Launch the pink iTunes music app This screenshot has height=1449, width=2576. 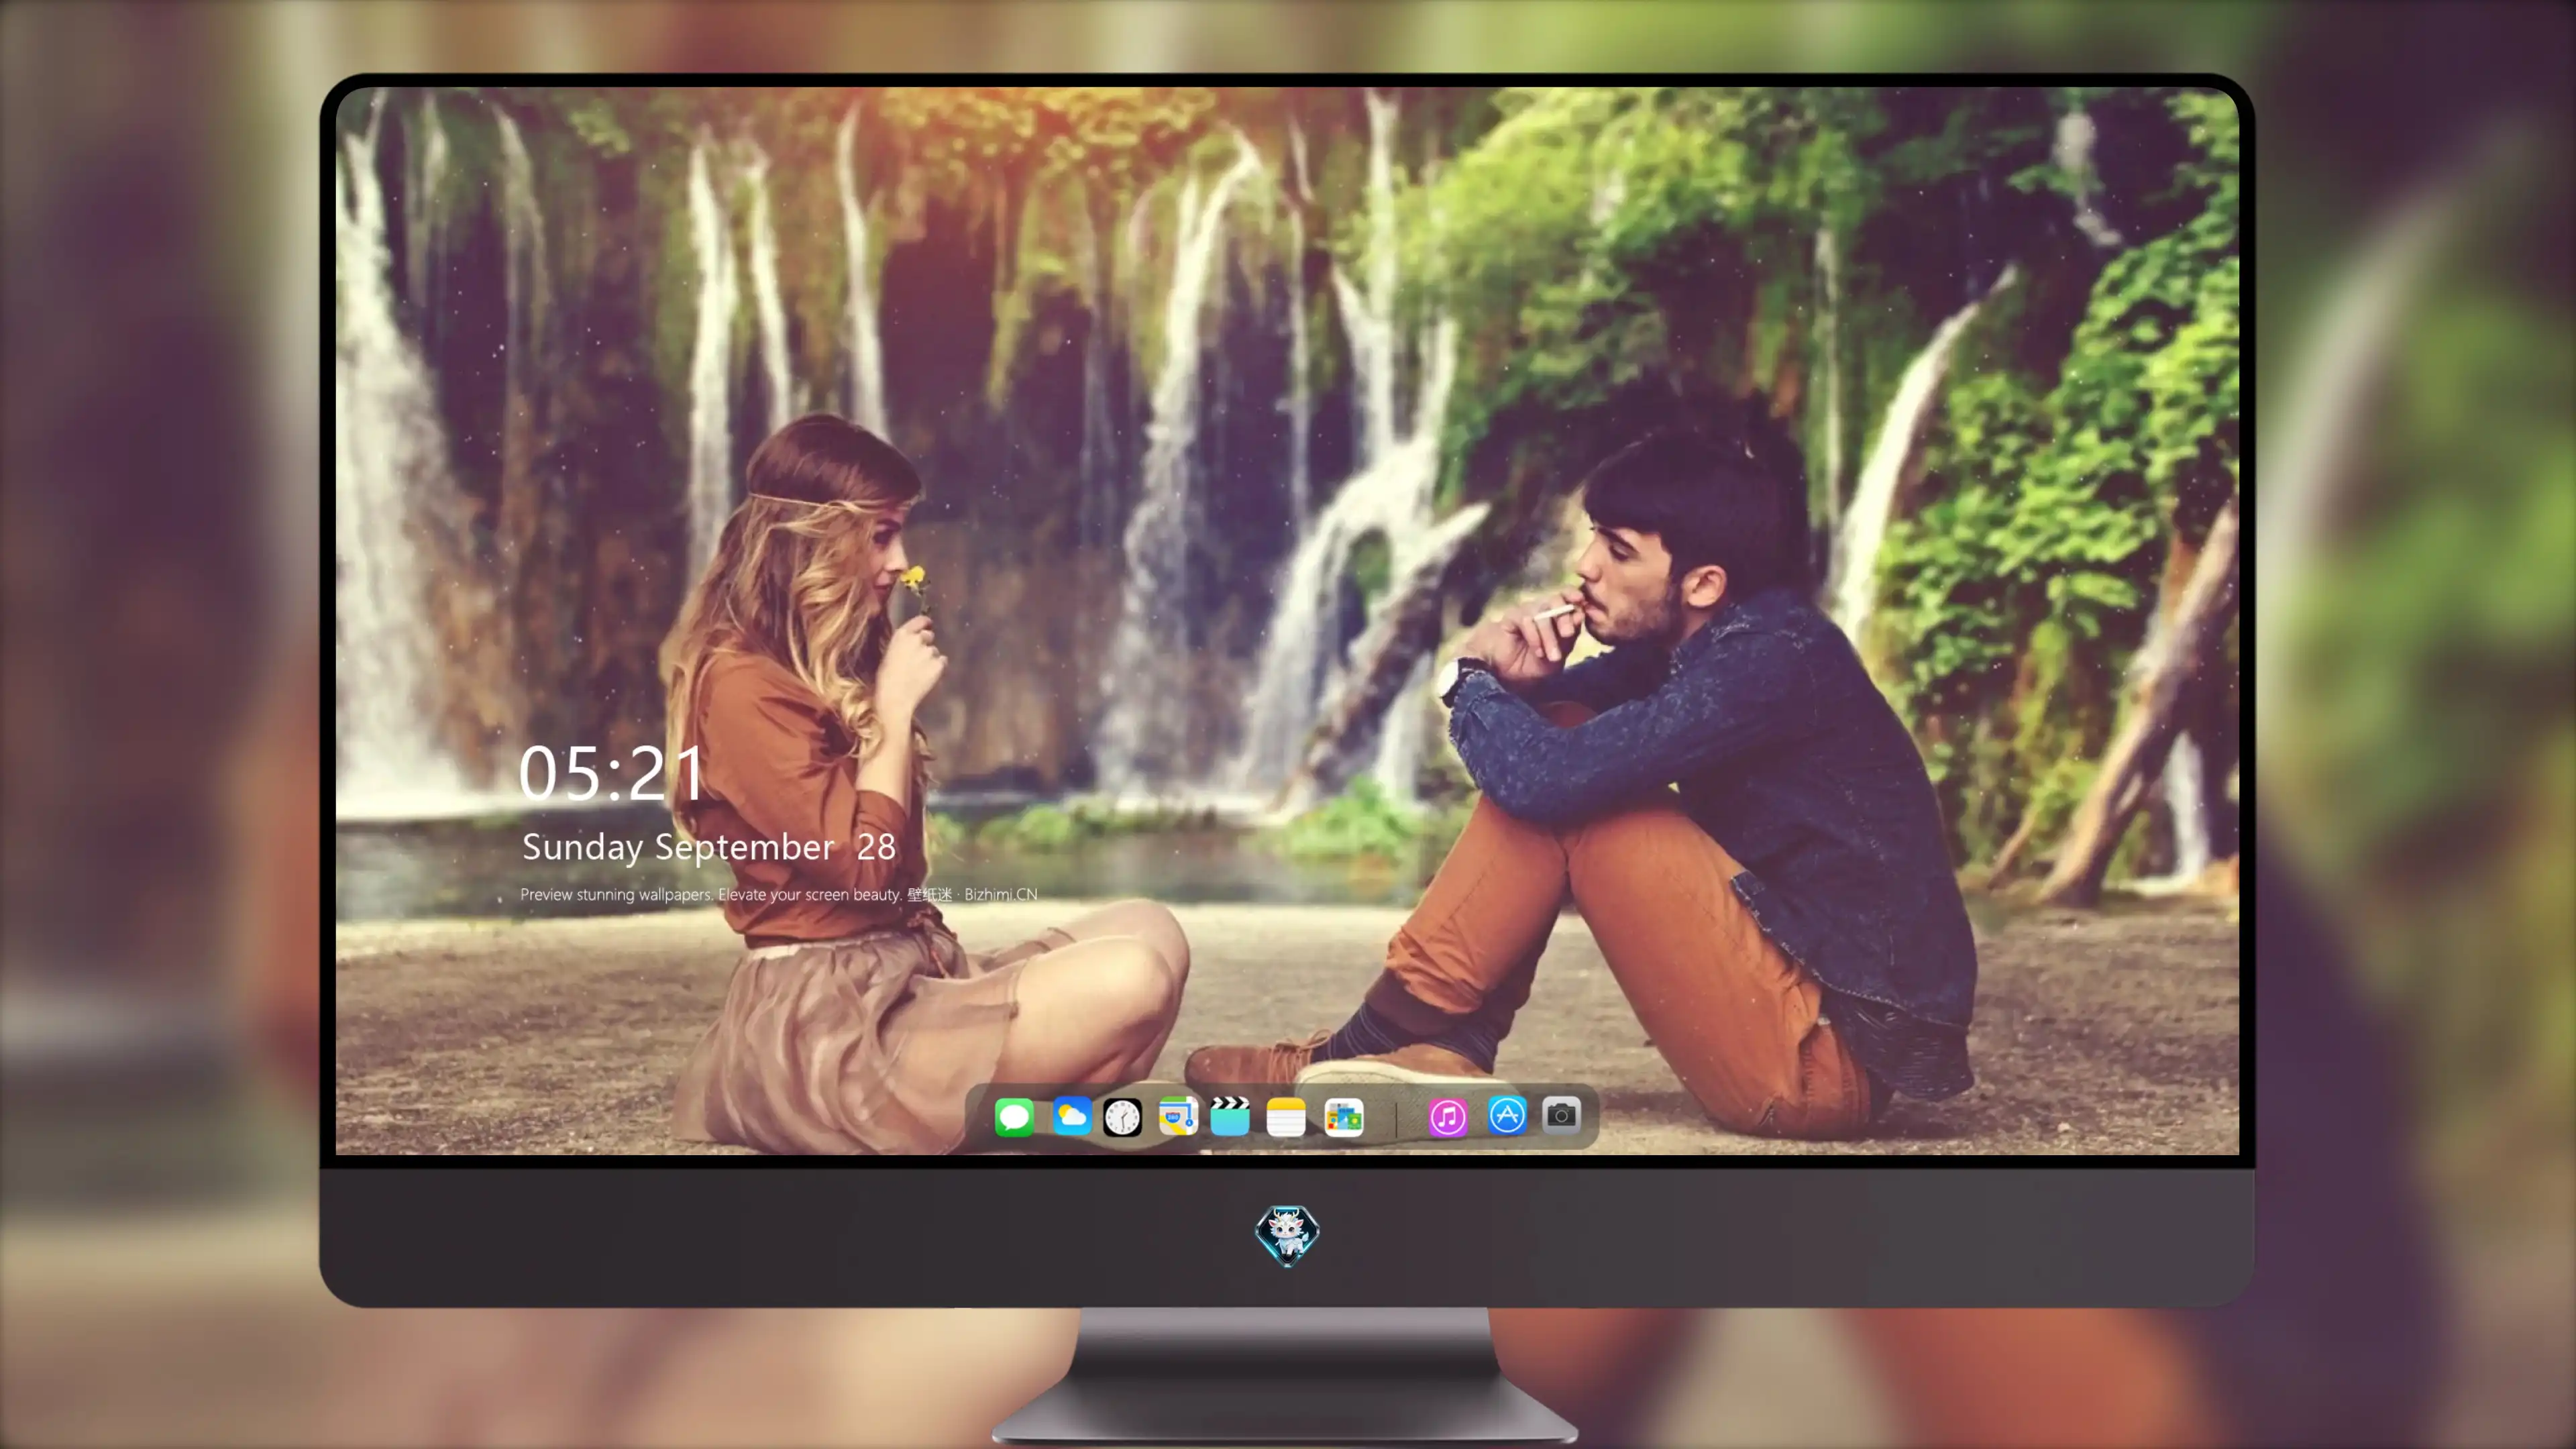[1448, 1117]
